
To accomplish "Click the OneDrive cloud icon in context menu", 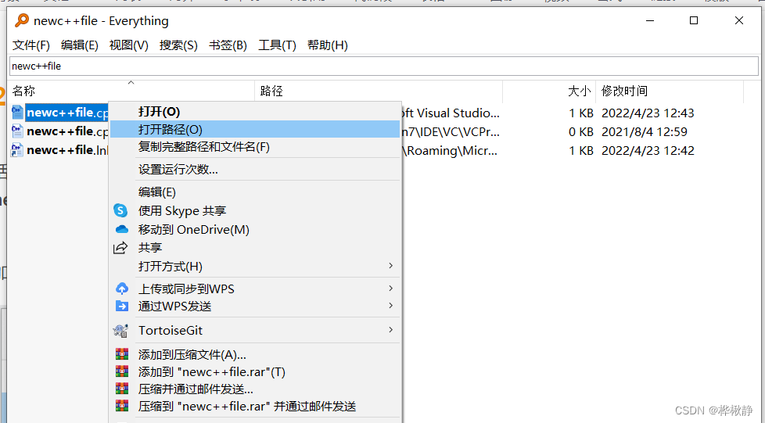I will (121, 229).
